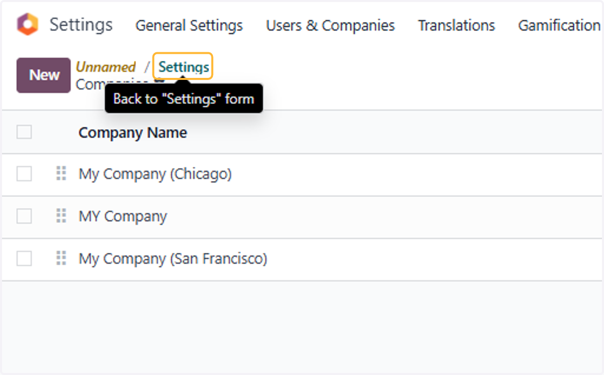
Task: Tick the select-all checkbox in header
Action: click(x=24, y=132)
